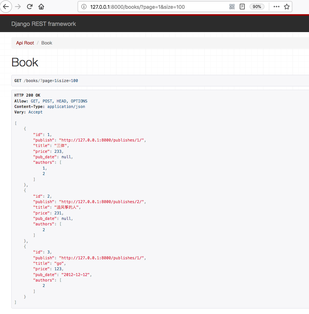The height and width of the screenshot is (314, 309).
Task: Select the price value 123
Action: pos(58,269)
